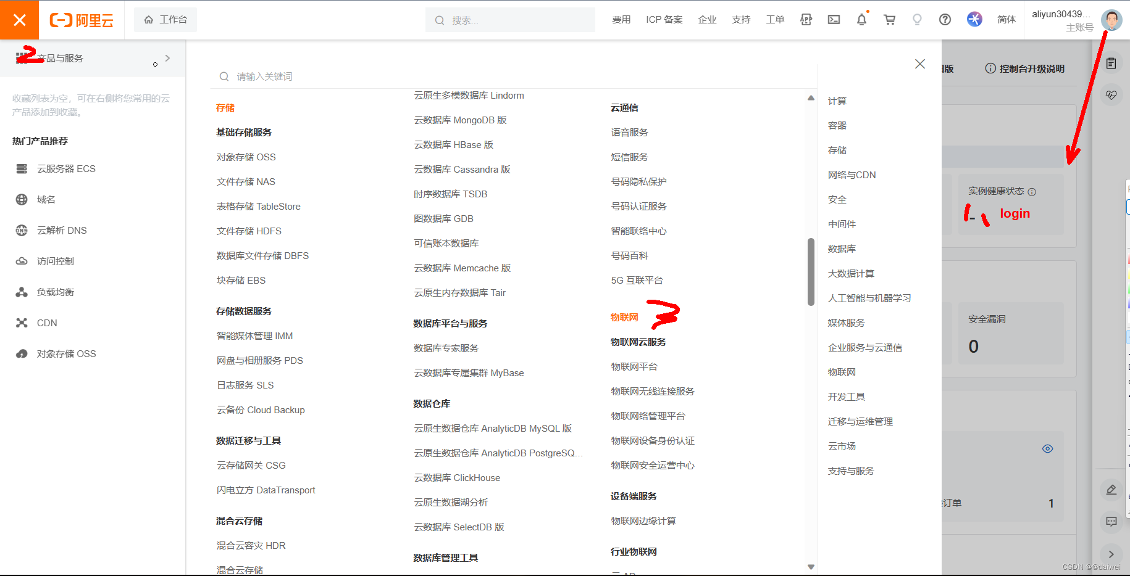Open 云服务器 ECS in hot products
This screenshot has height=576, width=1130.
(66, 169)
